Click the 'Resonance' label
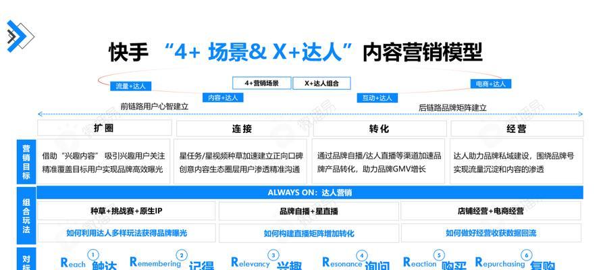 click(342, 263)
